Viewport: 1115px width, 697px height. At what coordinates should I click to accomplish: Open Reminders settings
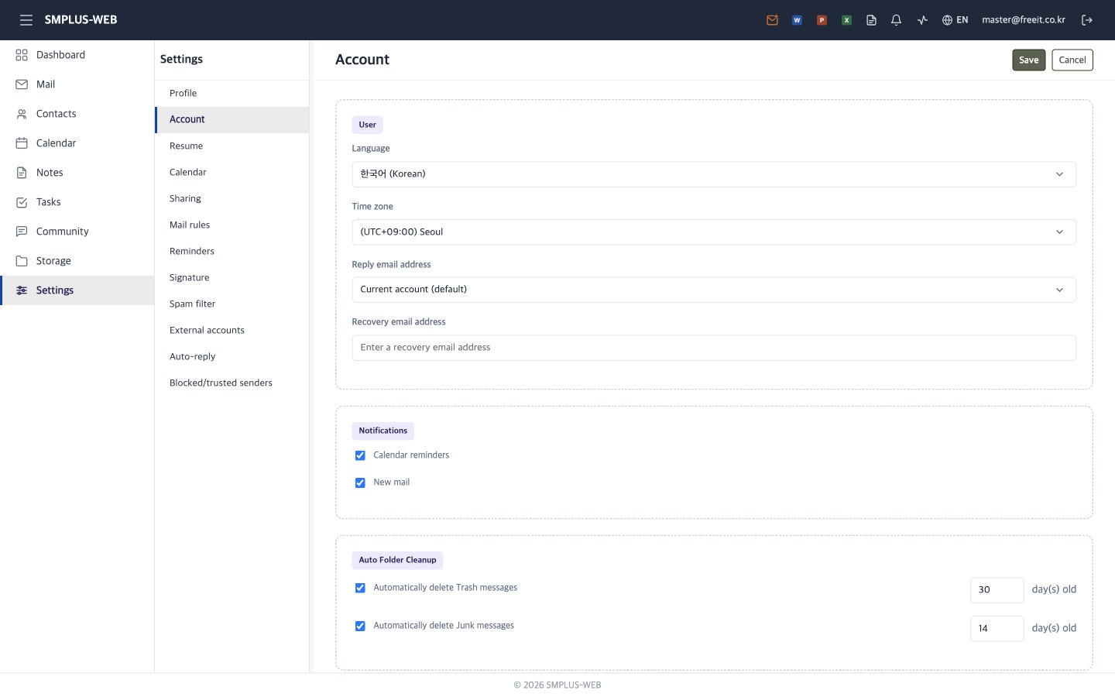[232, 251]
